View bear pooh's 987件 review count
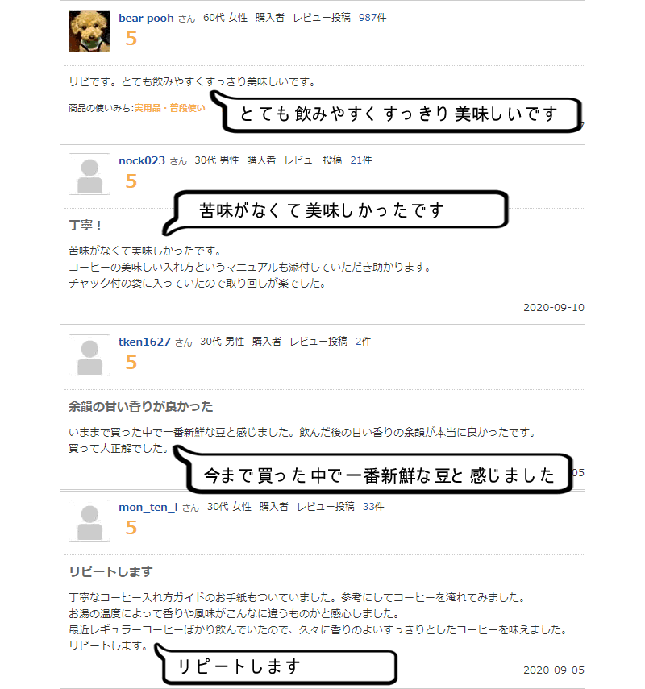This screenshot has width=645, height=689. (x=372, y=18)
